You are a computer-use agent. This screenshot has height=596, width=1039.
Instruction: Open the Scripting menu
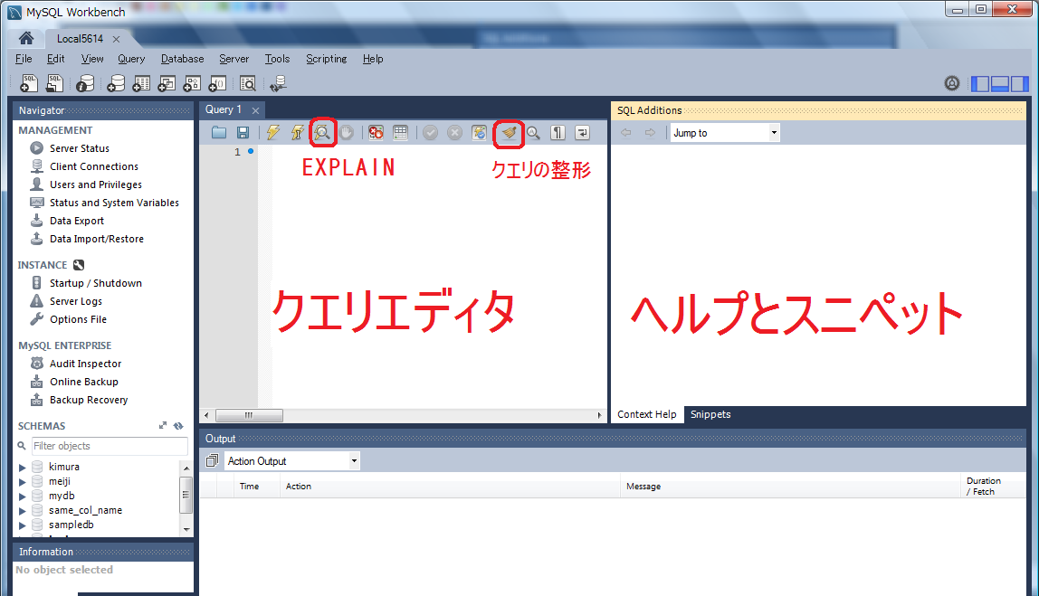point(326,59)
